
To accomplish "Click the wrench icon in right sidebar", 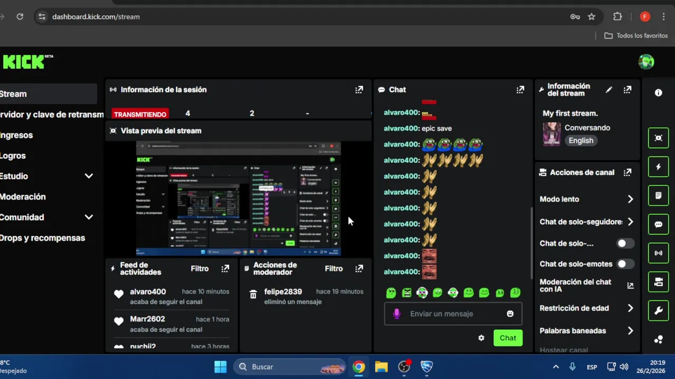I will (x=658, y=311).
